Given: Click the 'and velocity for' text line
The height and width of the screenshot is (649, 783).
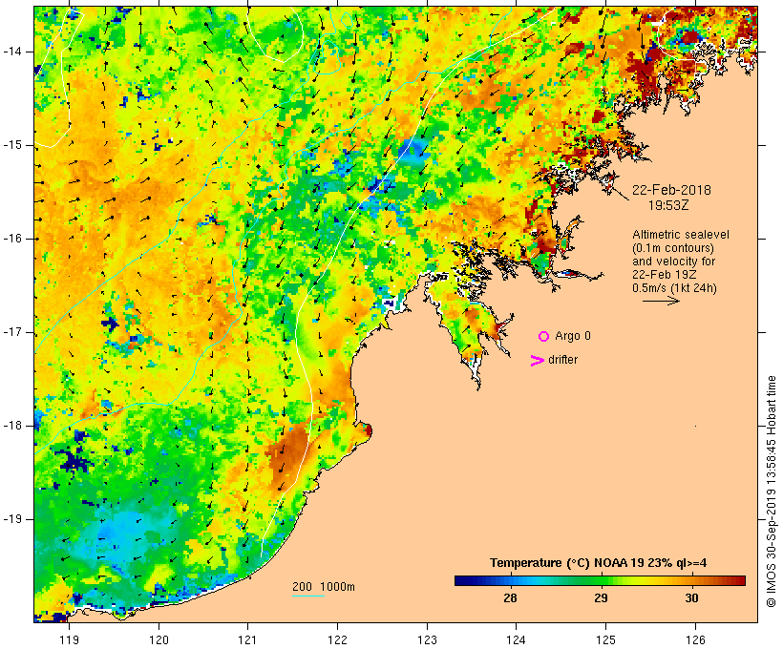Looking at the screenshot, I should (673, 262).
